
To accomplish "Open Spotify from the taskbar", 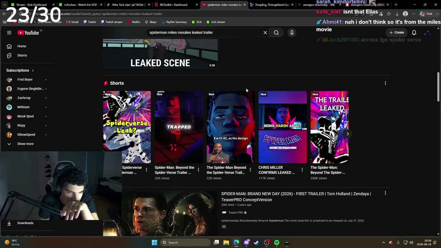I will (x=277, y=242).
